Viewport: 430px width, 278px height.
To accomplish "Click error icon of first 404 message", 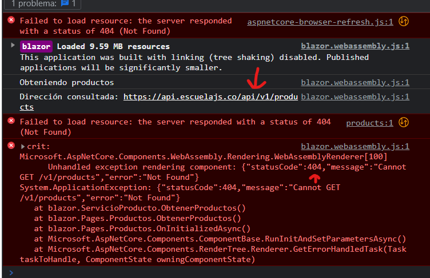I will pyautogui.click(x=11, y=20).
